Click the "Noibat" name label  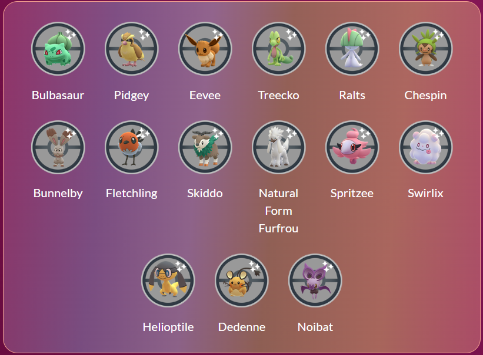coord(315,327)
